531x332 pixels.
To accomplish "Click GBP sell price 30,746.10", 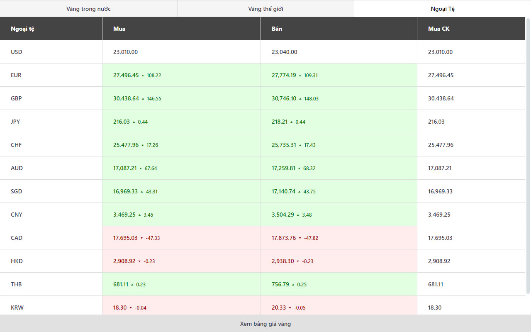I will coord(284,98).
